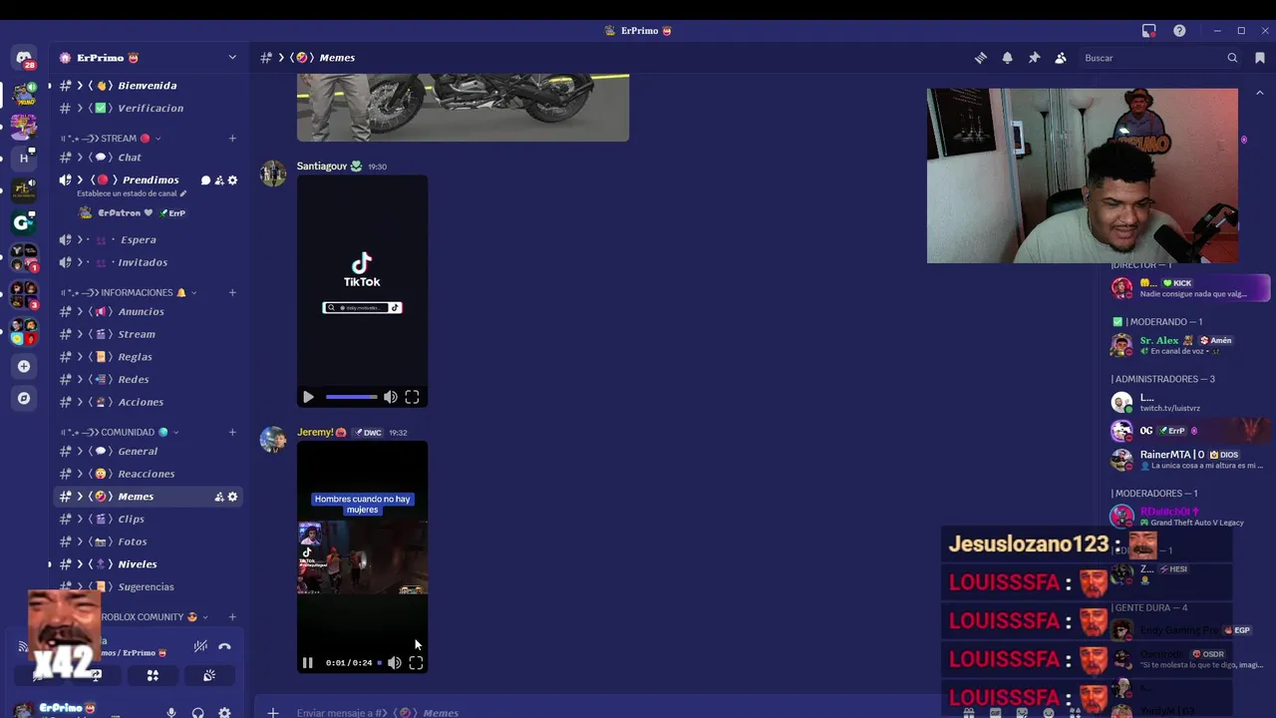Viewport: 1276px width, 718px height.
Task: Create channel in COMUNIDAD category
Action: tap(232, 433)
